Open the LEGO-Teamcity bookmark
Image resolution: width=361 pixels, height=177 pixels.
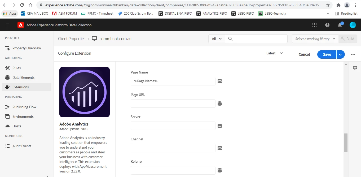click(272, 14)
